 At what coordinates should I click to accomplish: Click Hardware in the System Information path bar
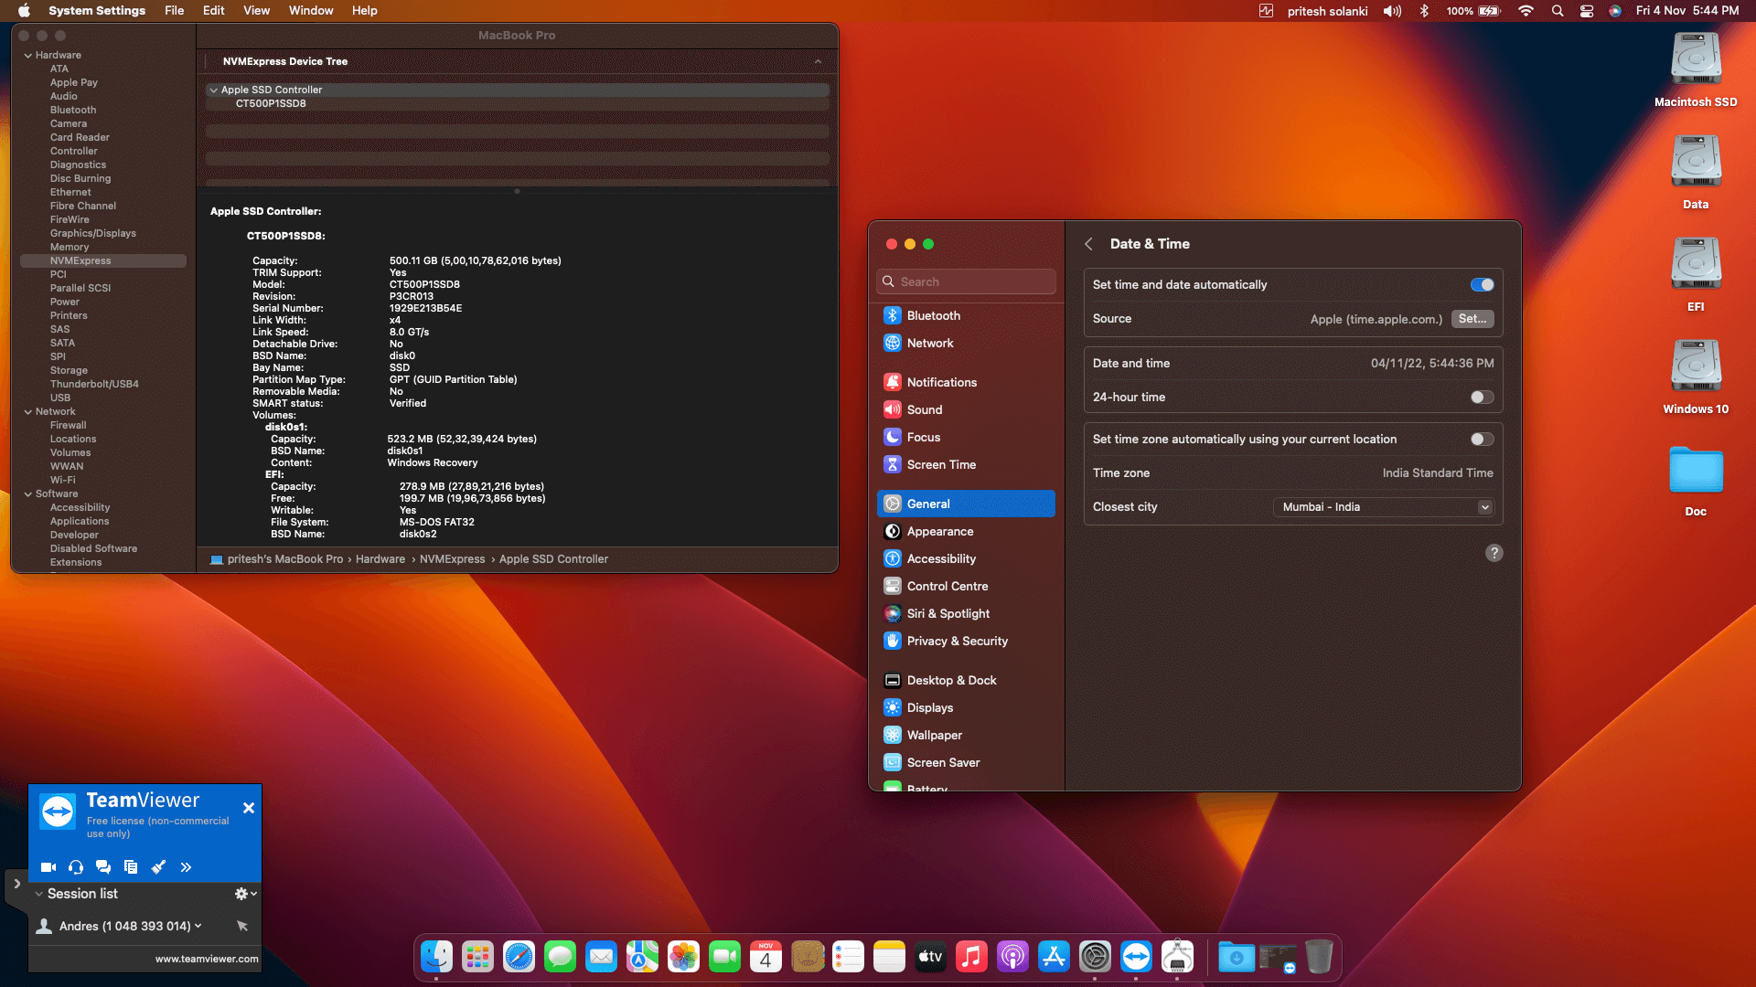(380, 559)
